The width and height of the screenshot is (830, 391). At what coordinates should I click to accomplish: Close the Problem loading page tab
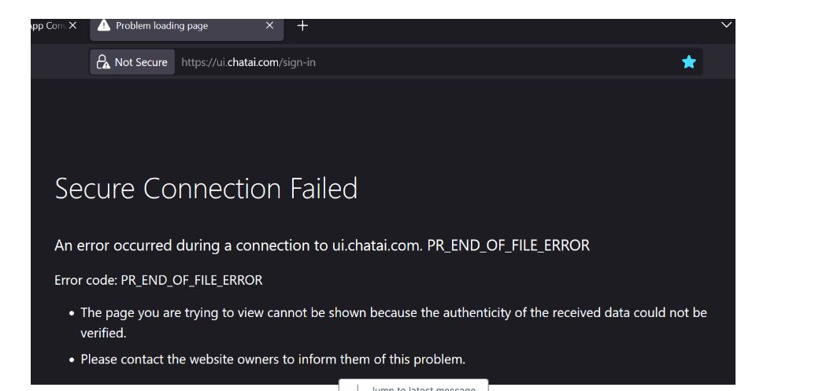[270, 26]
